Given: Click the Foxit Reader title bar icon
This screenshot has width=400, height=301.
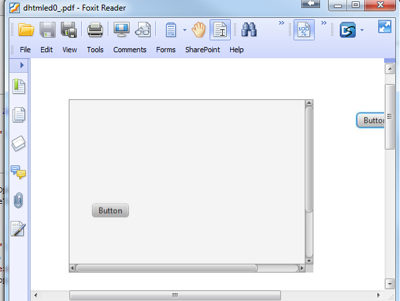Looking at the screenshot, I should click(15, 8).
